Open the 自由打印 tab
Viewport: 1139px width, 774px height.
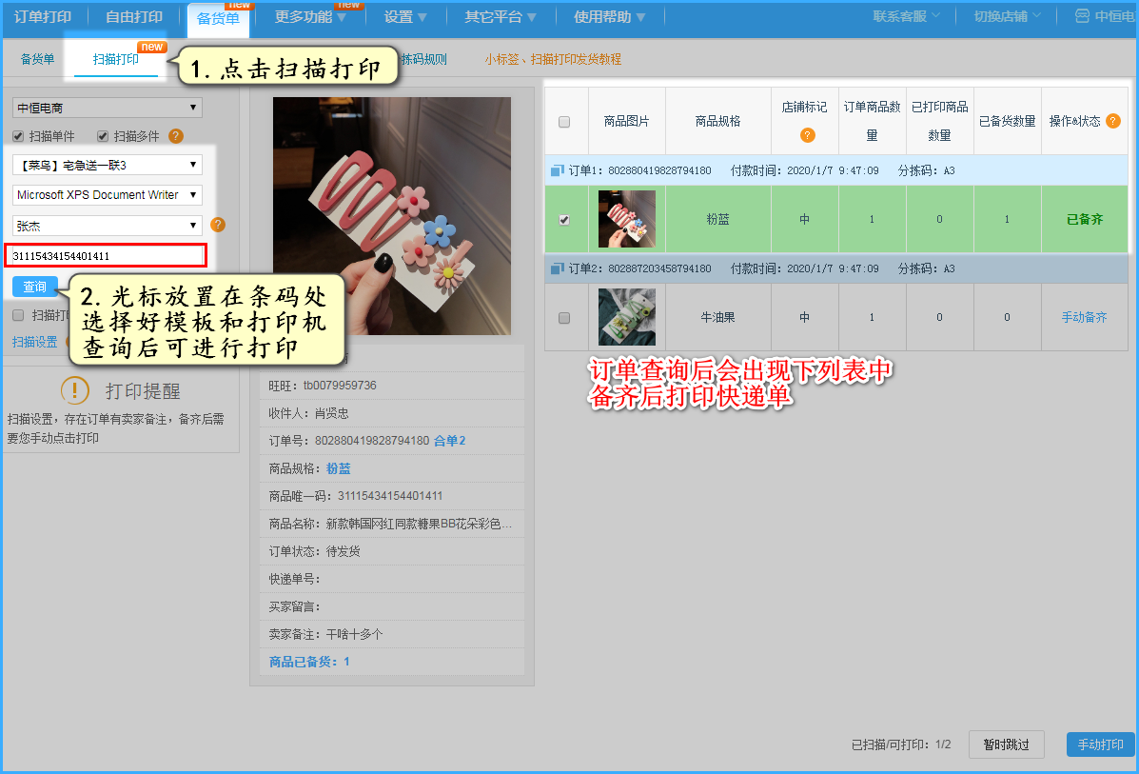(x=133, y=17)
